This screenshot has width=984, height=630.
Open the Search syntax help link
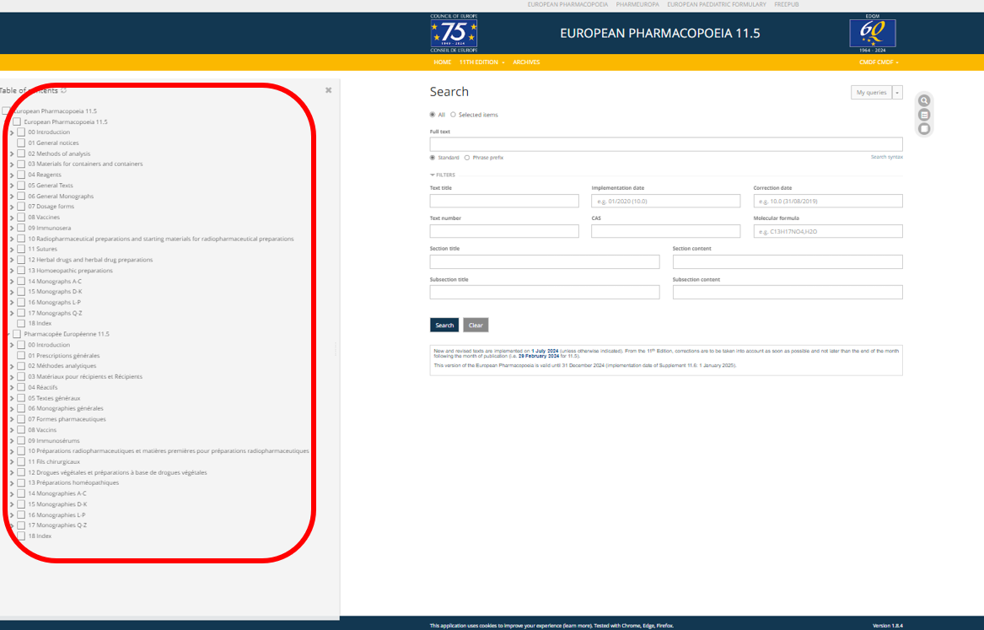(x=887, y=157)
